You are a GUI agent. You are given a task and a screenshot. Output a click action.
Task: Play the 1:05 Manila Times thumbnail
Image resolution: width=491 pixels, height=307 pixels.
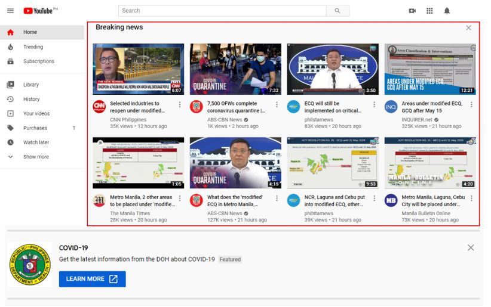point(139,163)
